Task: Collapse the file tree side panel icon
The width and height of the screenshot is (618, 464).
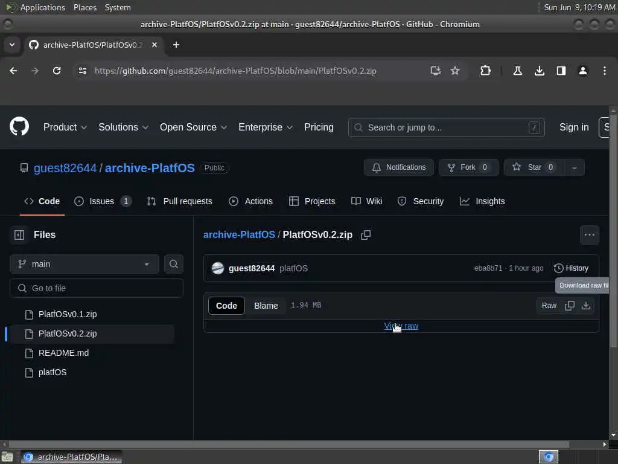Action: pos(19,235)
